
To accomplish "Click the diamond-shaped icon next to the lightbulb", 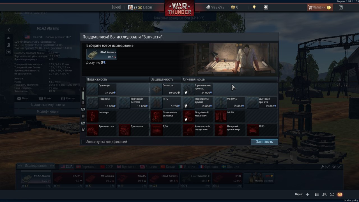I will click(266, 7).
